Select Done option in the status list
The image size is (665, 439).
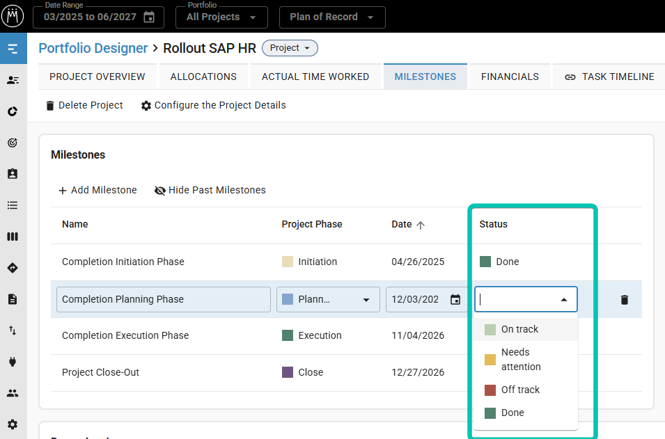click(526, 413)
